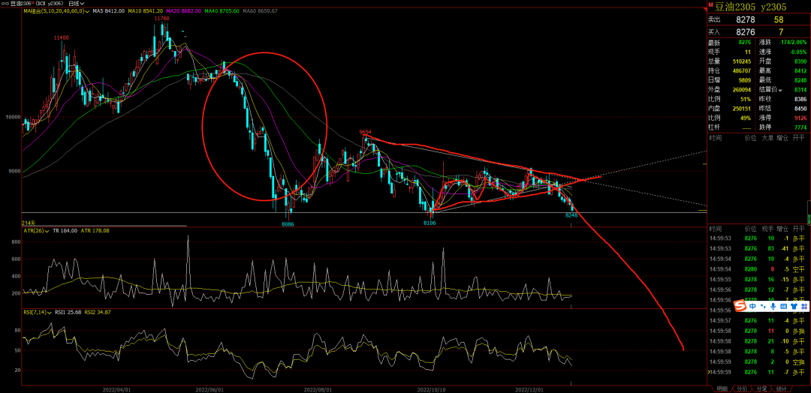Click the MA5 8412.00 label

109,10
